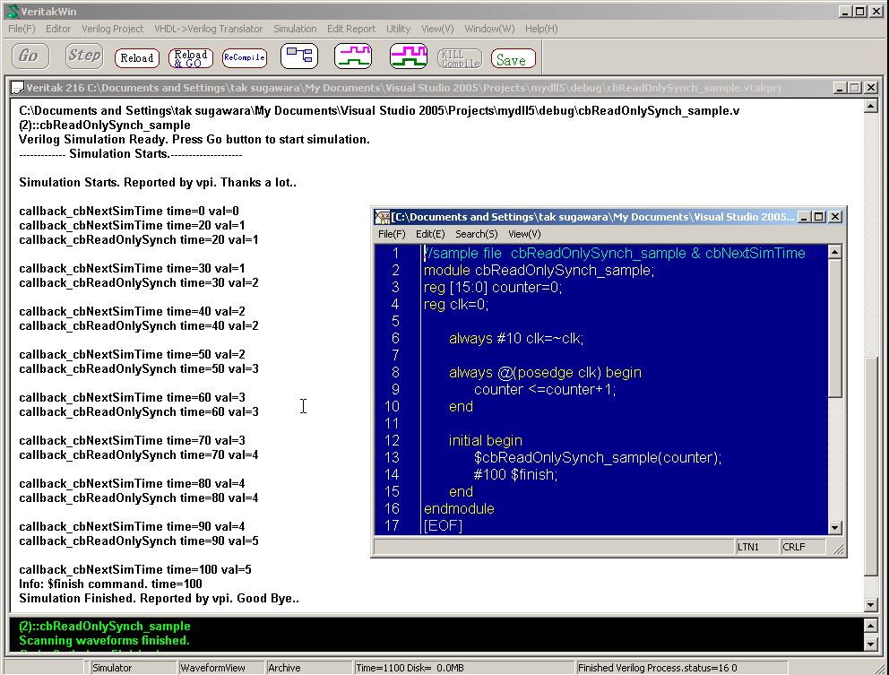Click the Reload toolbar button

(x=137, y=58)
